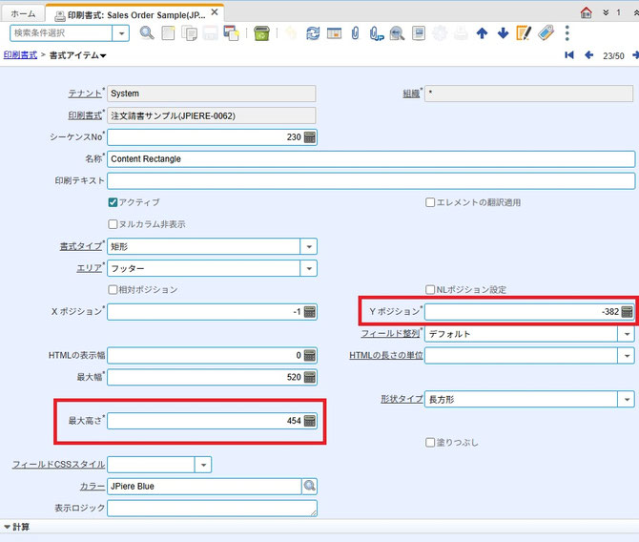Go to previous record with left arrow
Image resolution: width=639 pixels, height=542 pixels.
tap(588, 55)
